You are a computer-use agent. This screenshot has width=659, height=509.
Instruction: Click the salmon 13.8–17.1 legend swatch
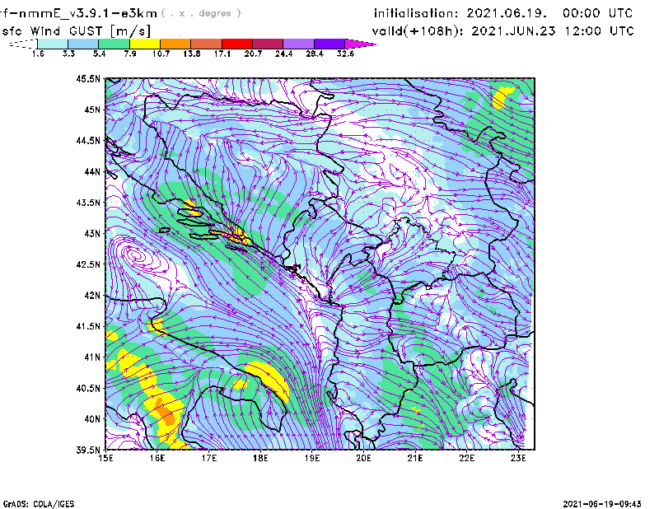[x=207, y=44]
